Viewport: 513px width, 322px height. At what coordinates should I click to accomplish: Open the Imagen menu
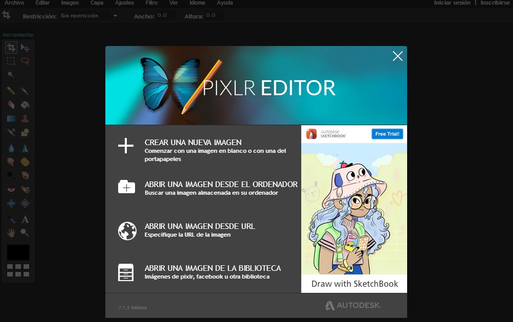(70, 3)
